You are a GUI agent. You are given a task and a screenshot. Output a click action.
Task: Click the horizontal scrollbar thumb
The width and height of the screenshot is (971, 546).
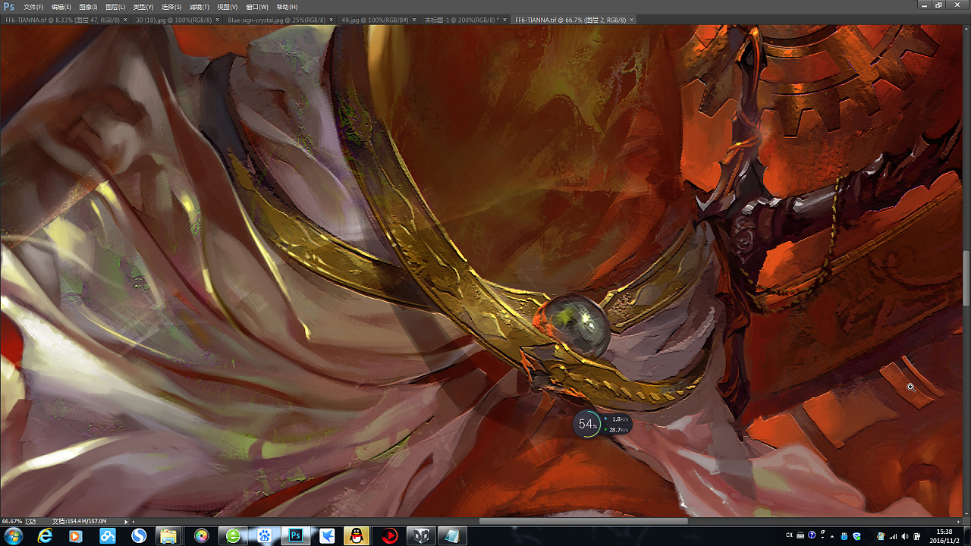coord(583,521)
